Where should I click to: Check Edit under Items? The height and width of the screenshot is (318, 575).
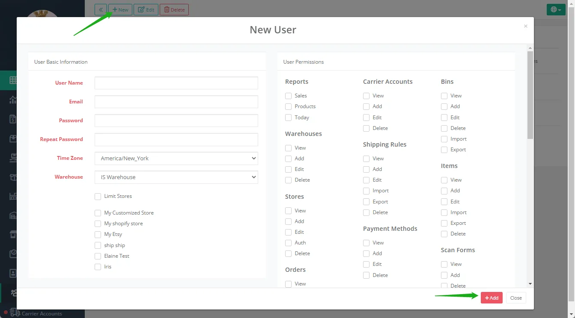point(444,202)
